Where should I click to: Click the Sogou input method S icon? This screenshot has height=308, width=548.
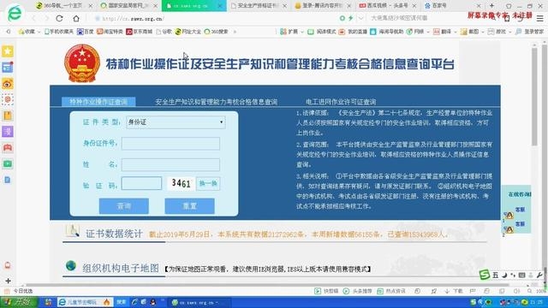click(485, 275)
